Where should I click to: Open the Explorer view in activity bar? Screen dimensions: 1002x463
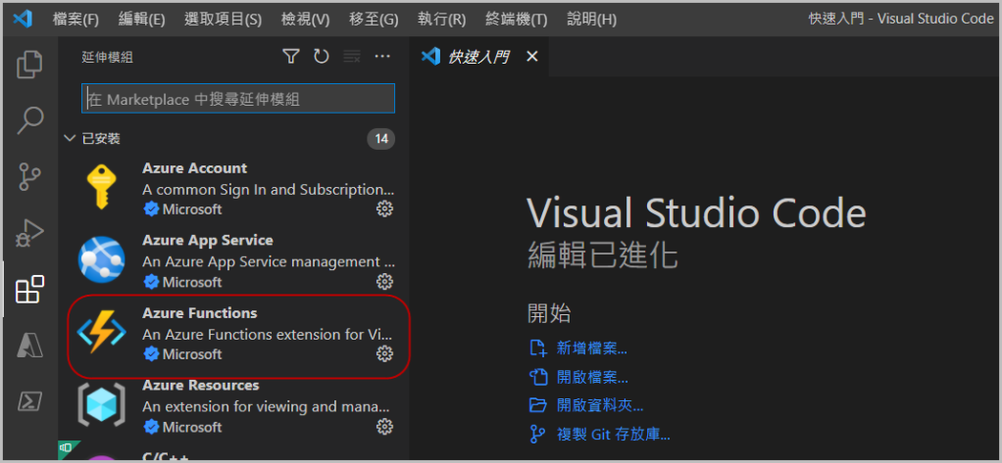(29, 65)
